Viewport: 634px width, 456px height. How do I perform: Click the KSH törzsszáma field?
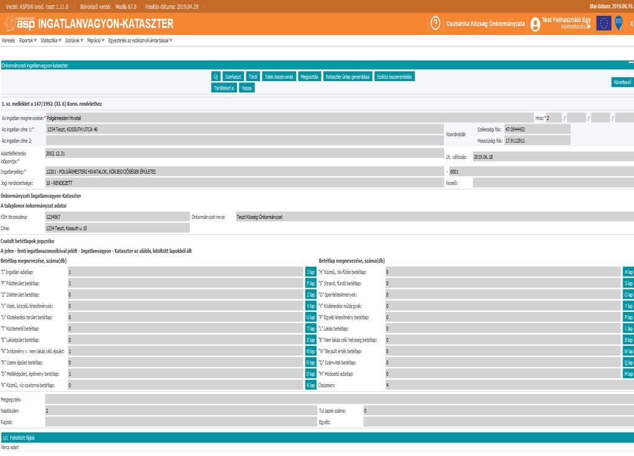click(117, 217)
